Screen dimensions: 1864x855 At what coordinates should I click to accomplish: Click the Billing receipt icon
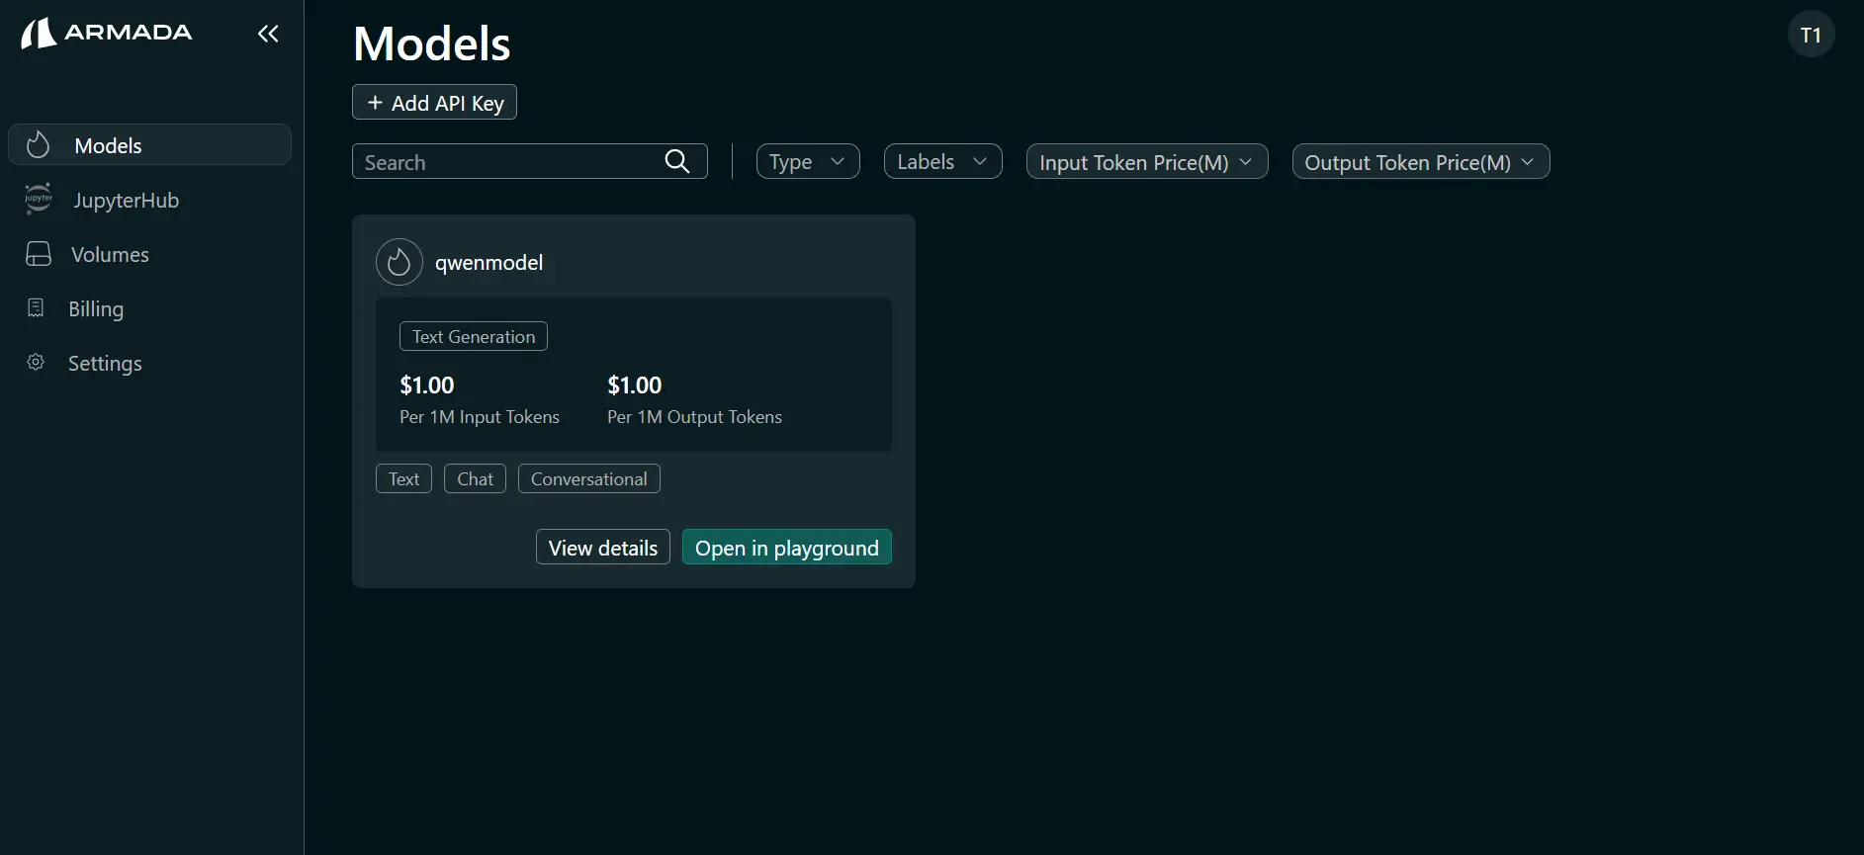click(x=36, y=308)
